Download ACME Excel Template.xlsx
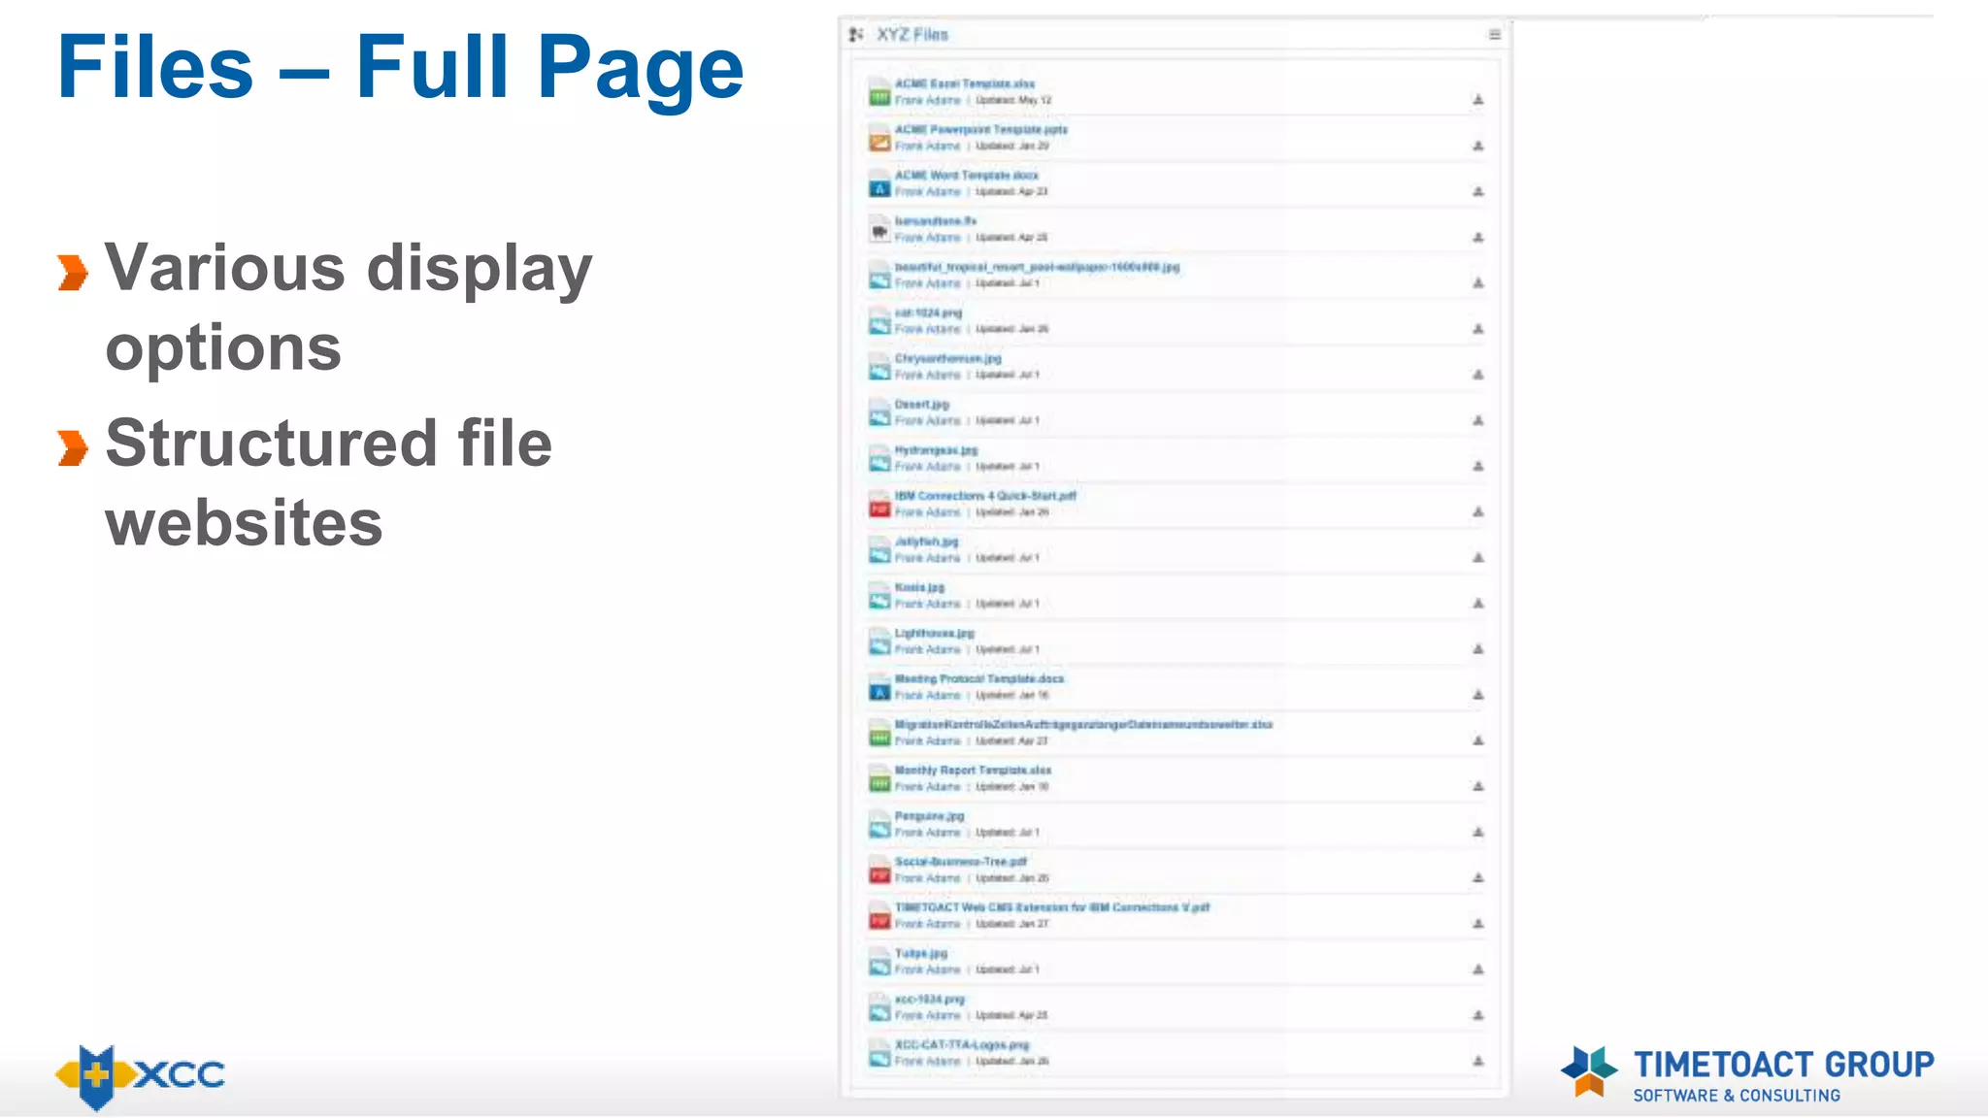The width and height of the screenshot is (1988, 1118). (1477, 100)
